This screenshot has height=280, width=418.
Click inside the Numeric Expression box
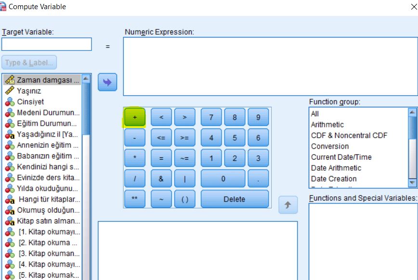tap(270, 66)
